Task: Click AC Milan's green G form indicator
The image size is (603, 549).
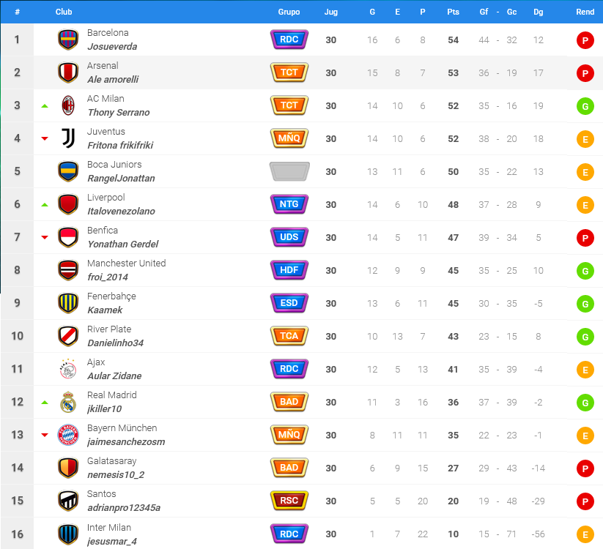Action: (x=585, y=106)
